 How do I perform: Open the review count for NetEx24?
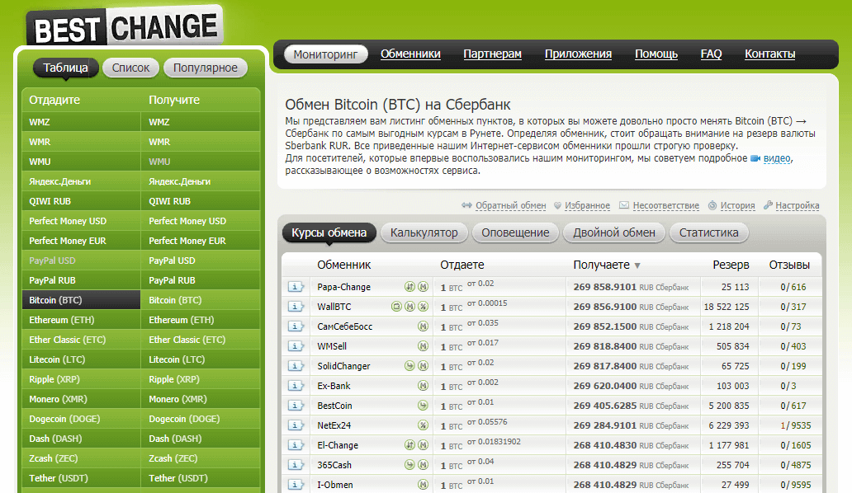click(x=796, y=425)
